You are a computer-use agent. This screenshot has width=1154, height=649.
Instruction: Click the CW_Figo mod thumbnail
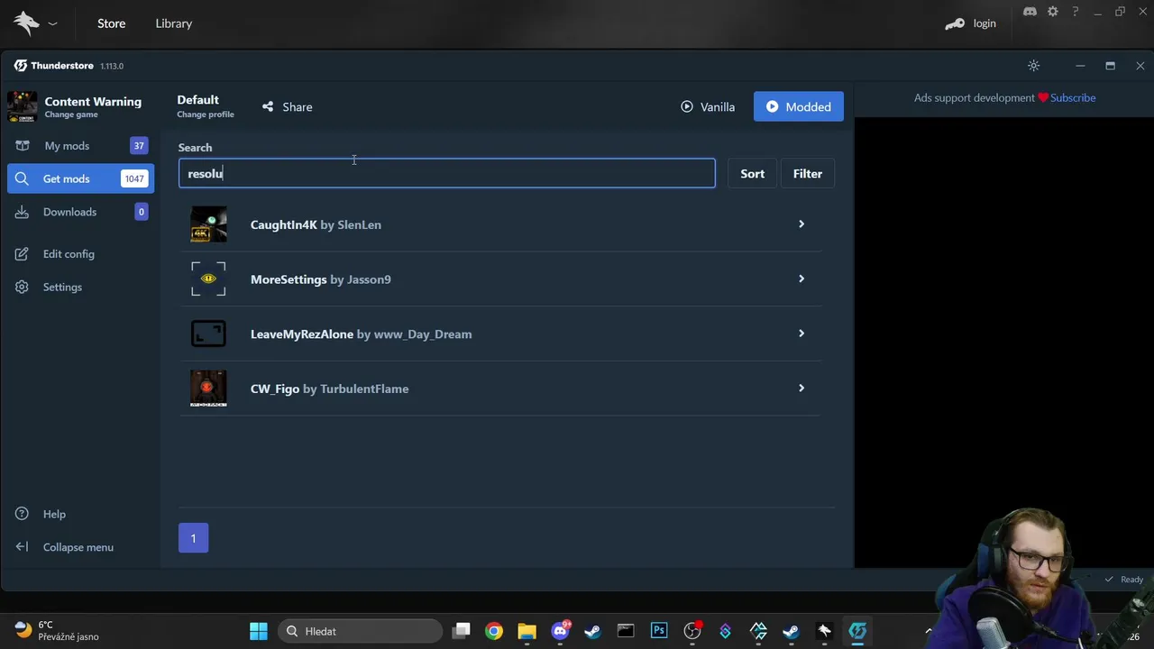click(x=208, y=388)
